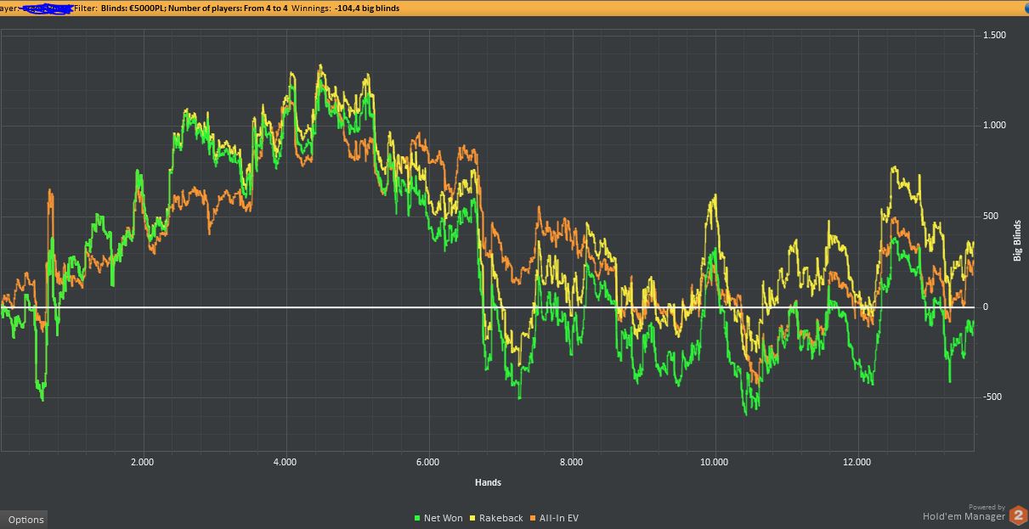Image resolution: width=1029 pixels, height=529 pixels.
Task: Click the 12.000 hands axis label
Action: point(857,463)
